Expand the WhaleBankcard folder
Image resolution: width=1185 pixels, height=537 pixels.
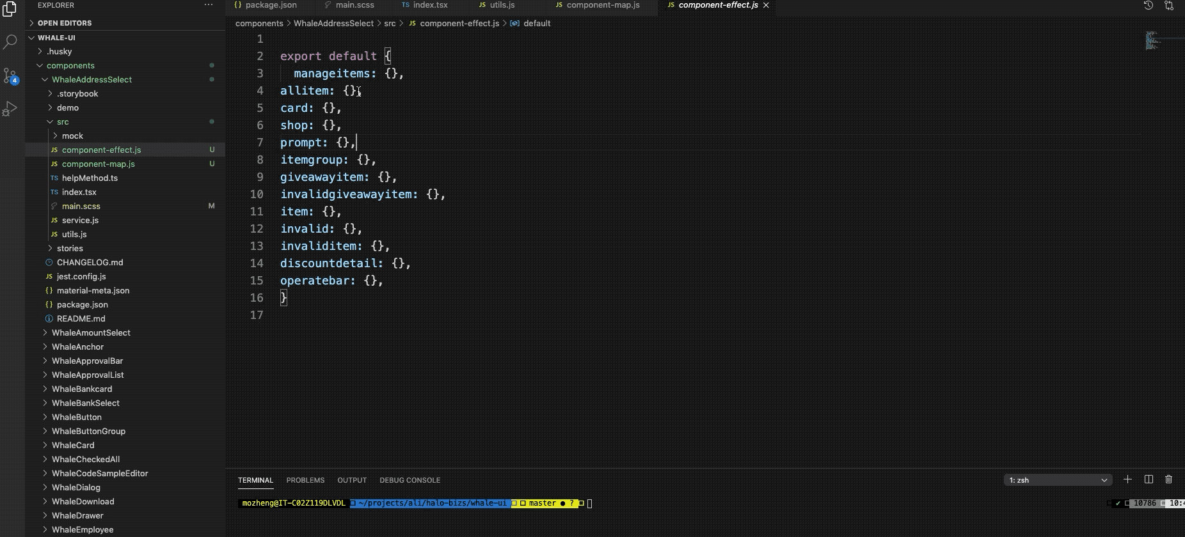[125, 389]
